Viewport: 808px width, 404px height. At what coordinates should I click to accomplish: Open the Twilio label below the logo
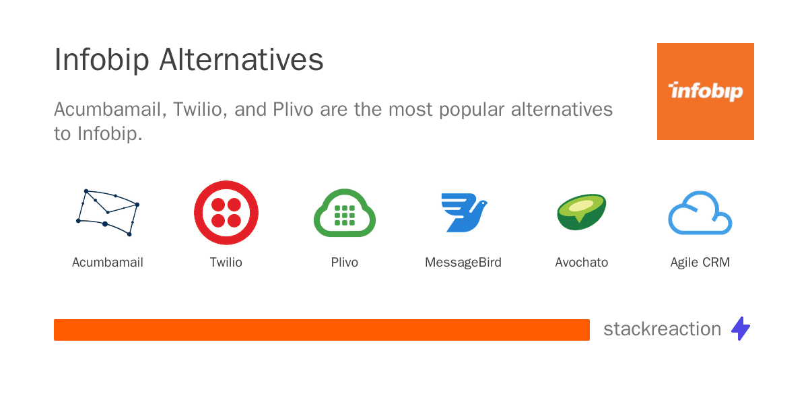pos(226,263)
